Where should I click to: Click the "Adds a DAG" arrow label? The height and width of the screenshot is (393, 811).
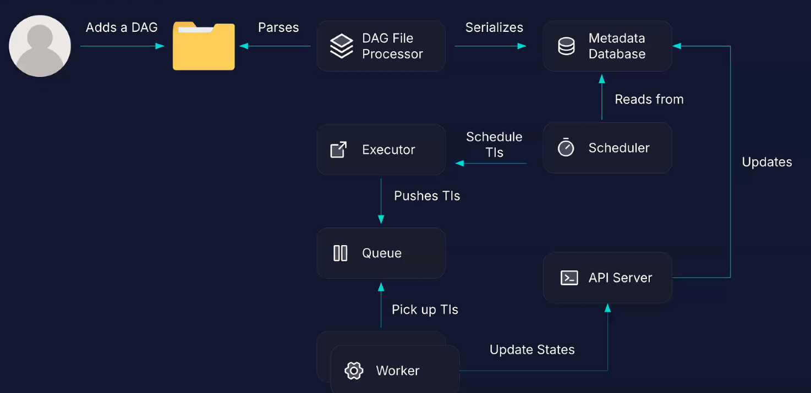click(122, 27)
